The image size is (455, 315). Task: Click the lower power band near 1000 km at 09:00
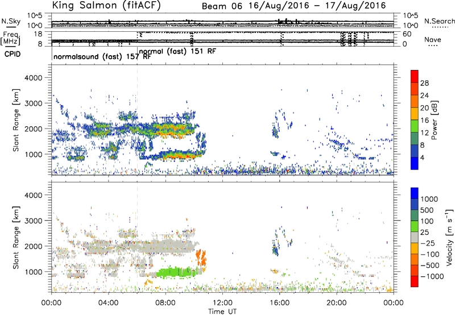[x=180, y=155]
